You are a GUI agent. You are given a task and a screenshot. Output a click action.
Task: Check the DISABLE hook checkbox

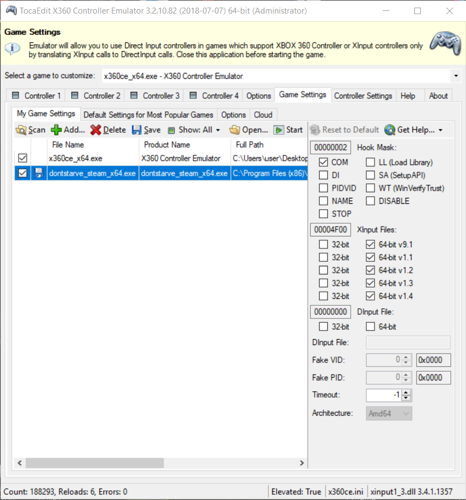370,201
